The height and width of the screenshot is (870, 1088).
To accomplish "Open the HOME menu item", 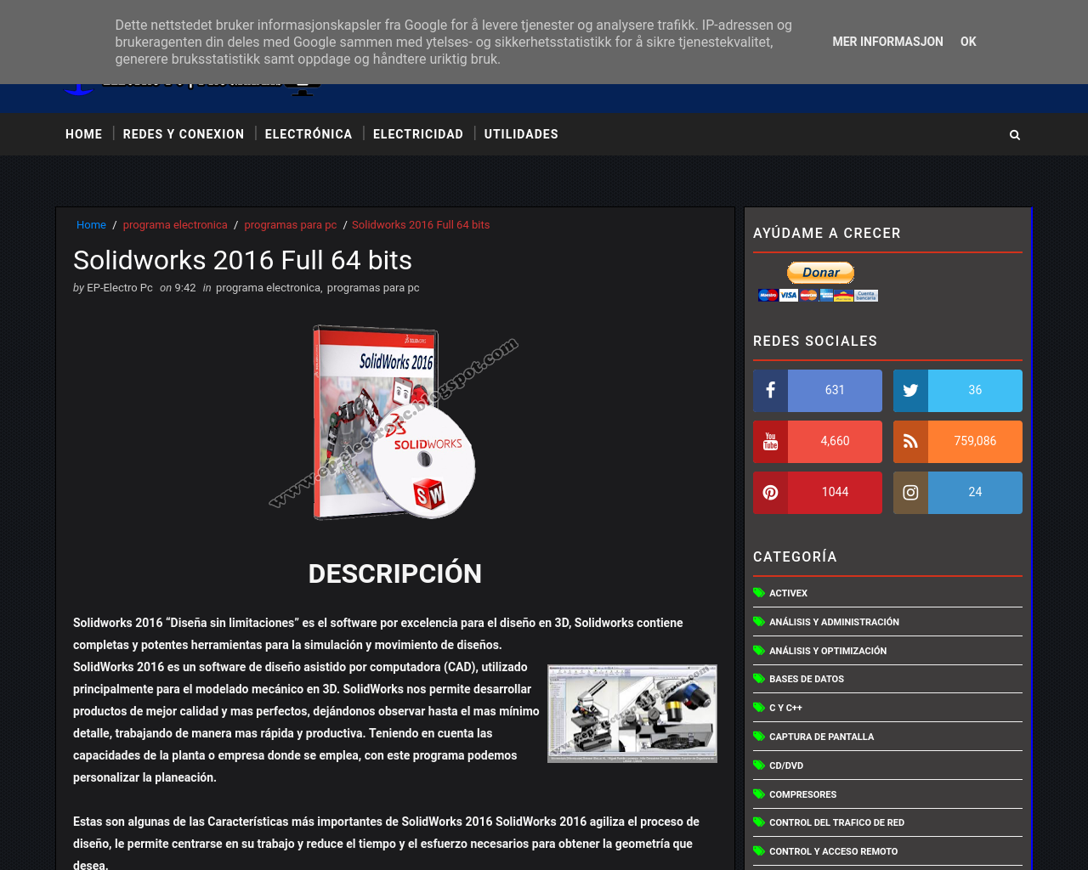I will (x=83, y=134).
